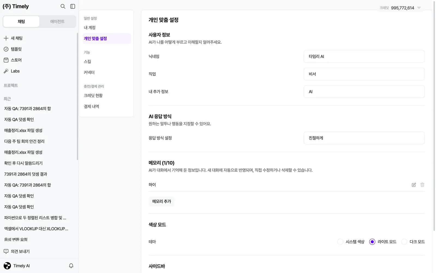Click the credit balance 995,772,614
Viewport: 436px width, 273px height.
[402, 8]
